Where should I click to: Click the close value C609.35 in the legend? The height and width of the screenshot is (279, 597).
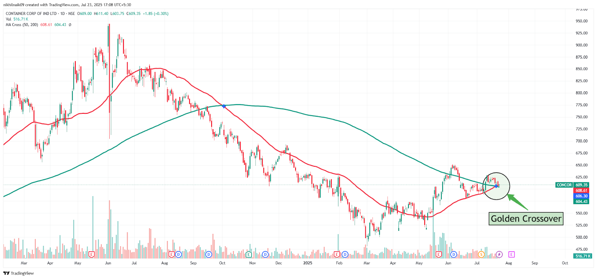click(x=134, y=13)
